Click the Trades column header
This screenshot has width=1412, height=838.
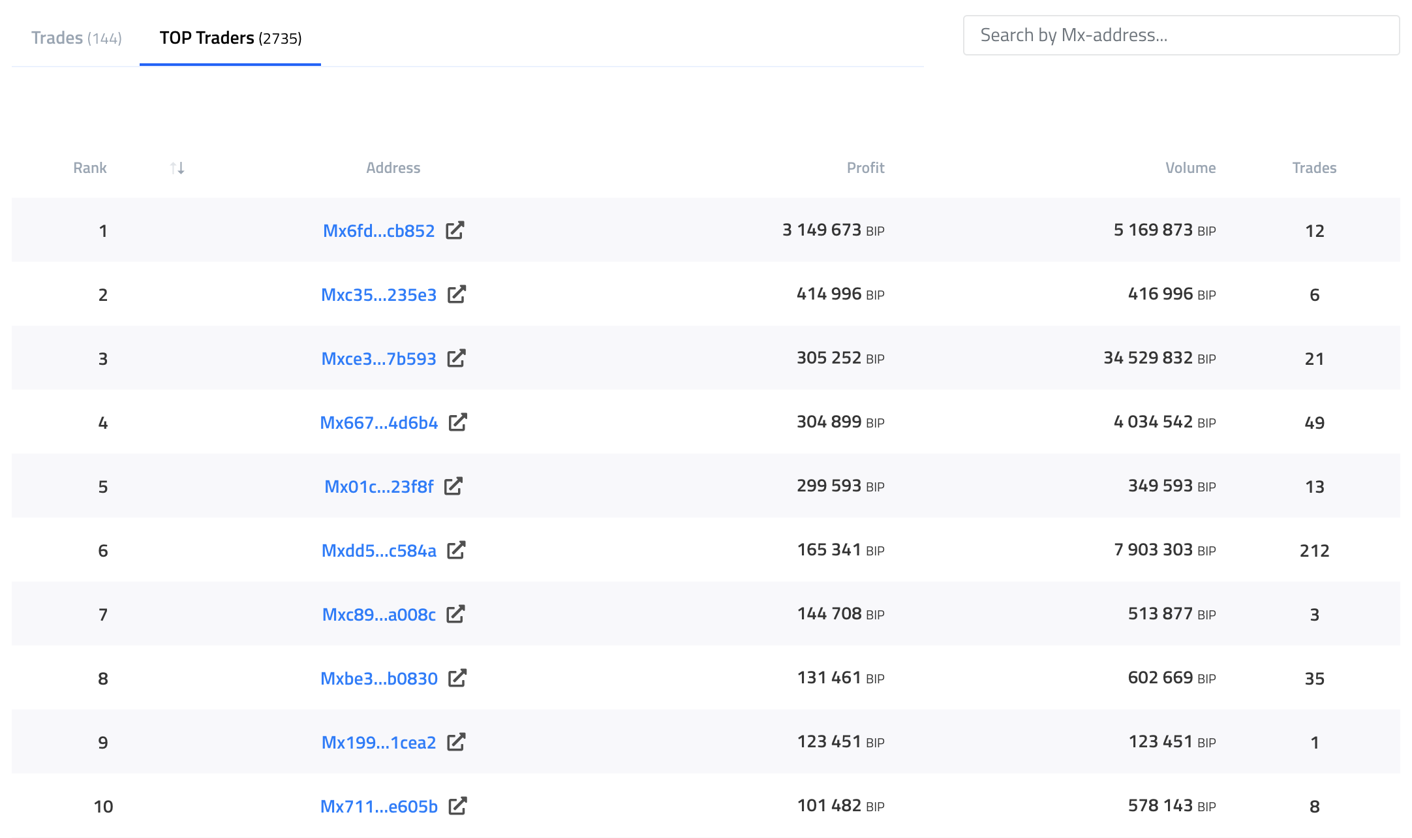tap(1314, 168)
